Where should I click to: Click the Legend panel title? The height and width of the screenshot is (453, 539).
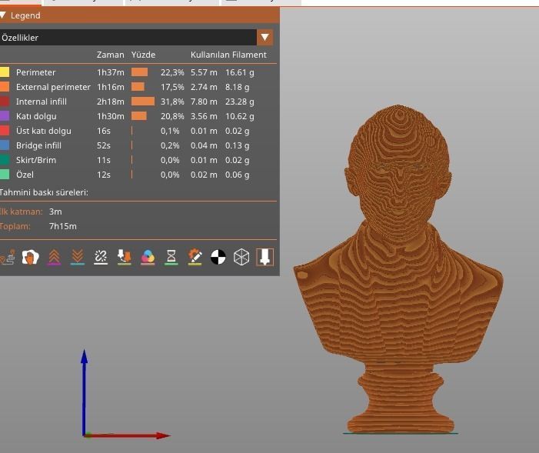25,15
